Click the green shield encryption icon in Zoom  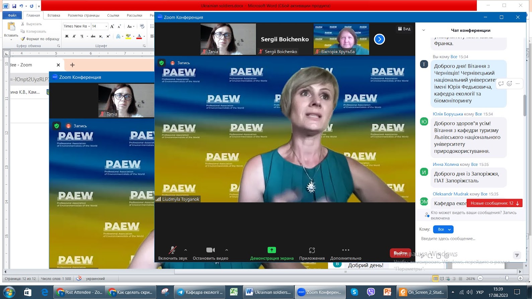[162, 63]
